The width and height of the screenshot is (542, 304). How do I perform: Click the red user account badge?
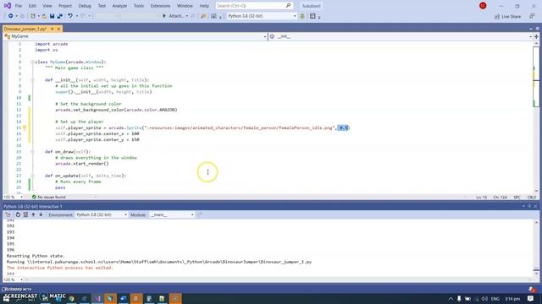click(483, 6)
